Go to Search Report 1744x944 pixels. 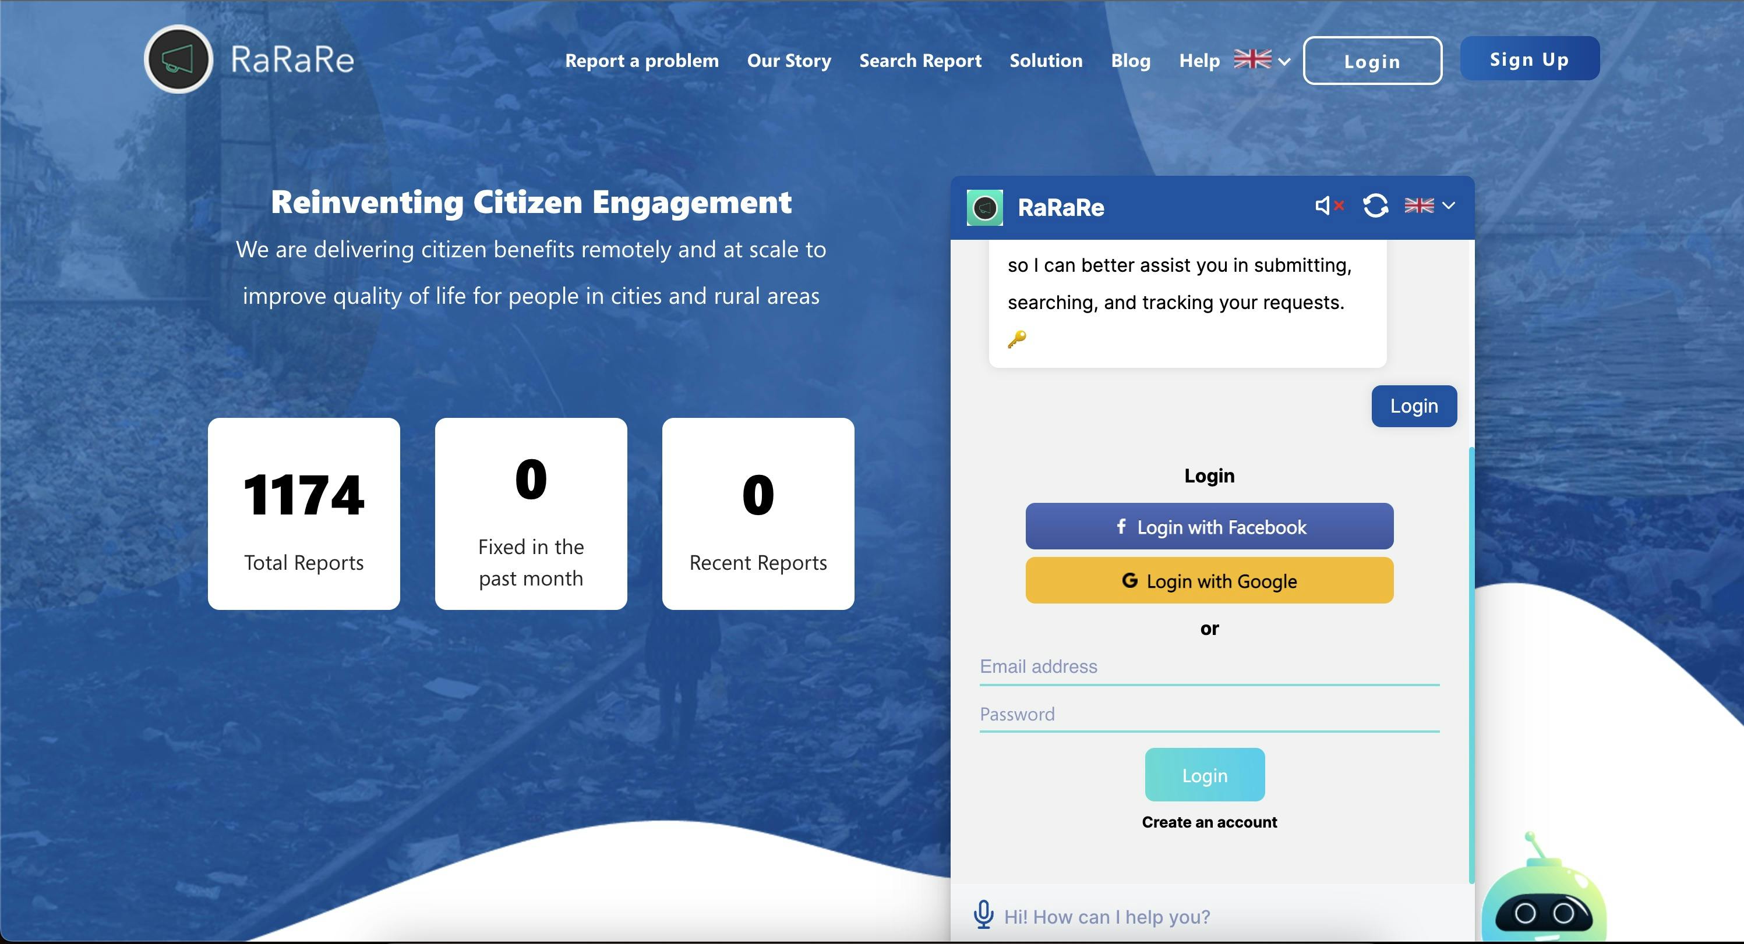click(920, 61)
